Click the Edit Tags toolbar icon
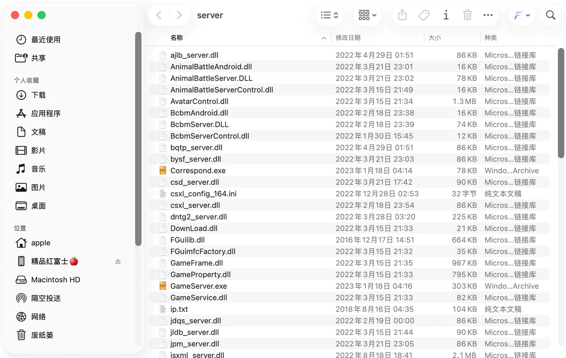566x358 pixels. coord(424,15)
